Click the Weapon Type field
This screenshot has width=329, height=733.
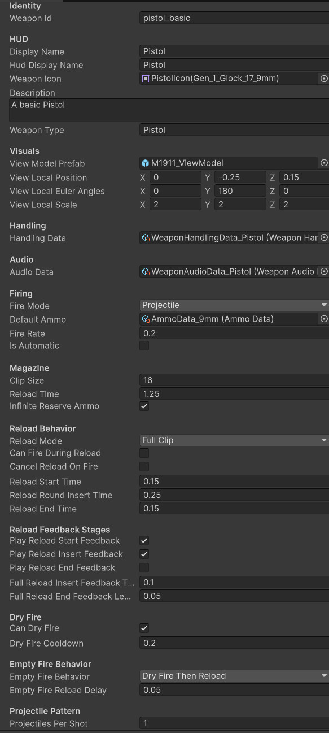pyautogui.click(x=234, y=130)
